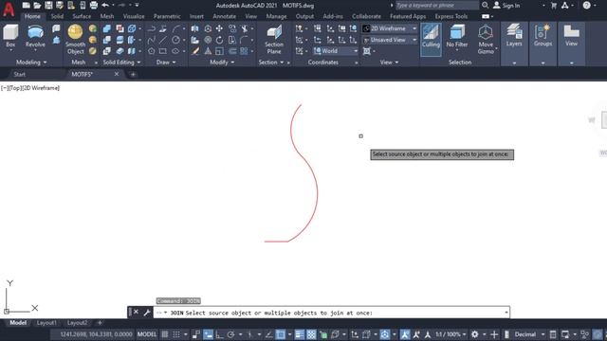Open the Unsaved View dropdown
The image size is (607, 341).
coord(390,40)
